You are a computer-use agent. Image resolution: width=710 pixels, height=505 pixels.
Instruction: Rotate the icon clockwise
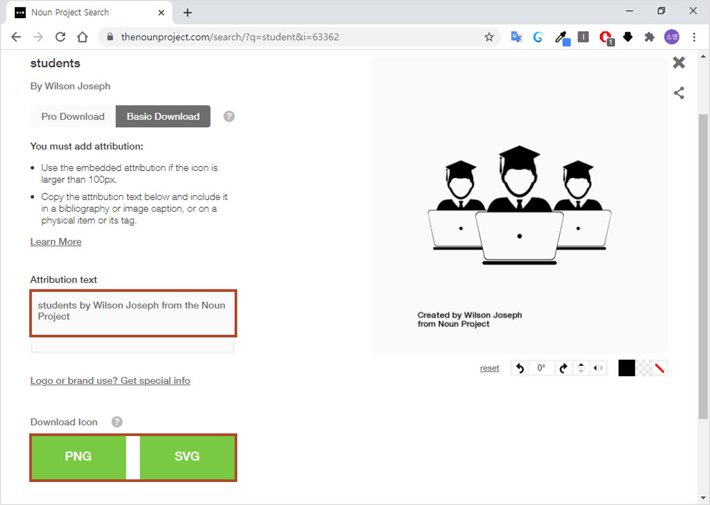[x=563, y=368]
